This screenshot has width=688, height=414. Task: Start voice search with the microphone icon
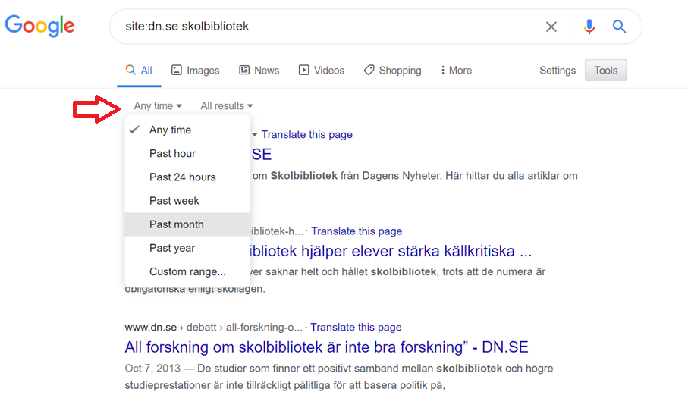coord(589,27)
